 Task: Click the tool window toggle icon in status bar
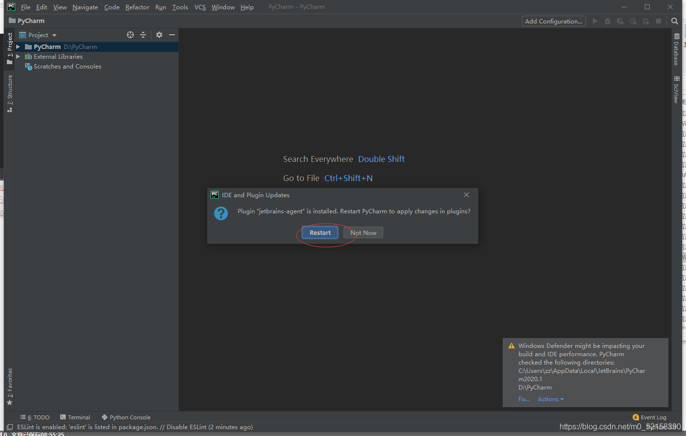coord(10,427)
